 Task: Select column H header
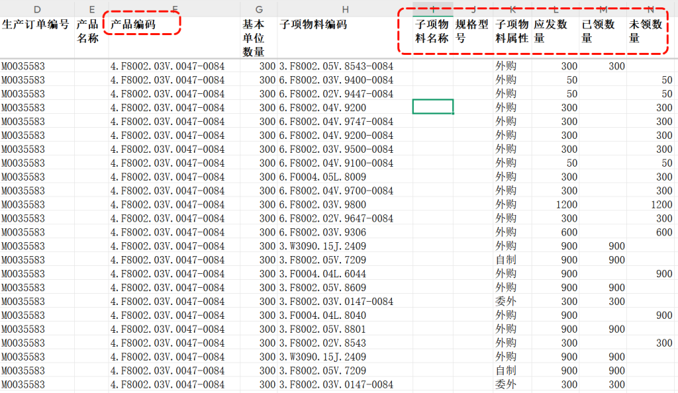click(x=345, y=9)
